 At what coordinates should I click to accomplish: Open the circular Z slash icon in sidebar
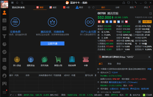coord(4,52)
